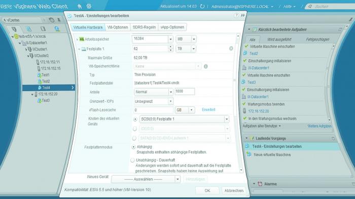Click the search magnifier icon
This screenshot has height=199, width=355.
pos(310,7)
